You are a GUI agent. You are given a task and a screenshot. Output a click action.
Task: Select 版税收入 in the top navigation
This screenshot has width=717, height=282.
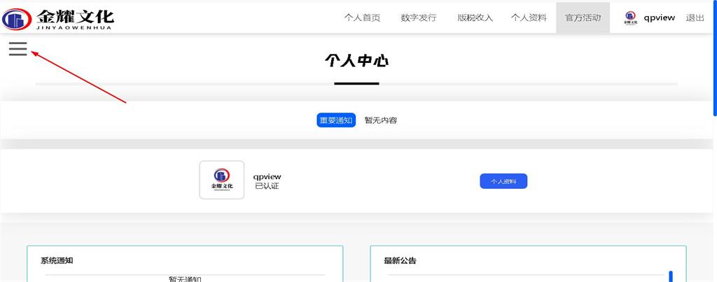[x=475, y=17]
